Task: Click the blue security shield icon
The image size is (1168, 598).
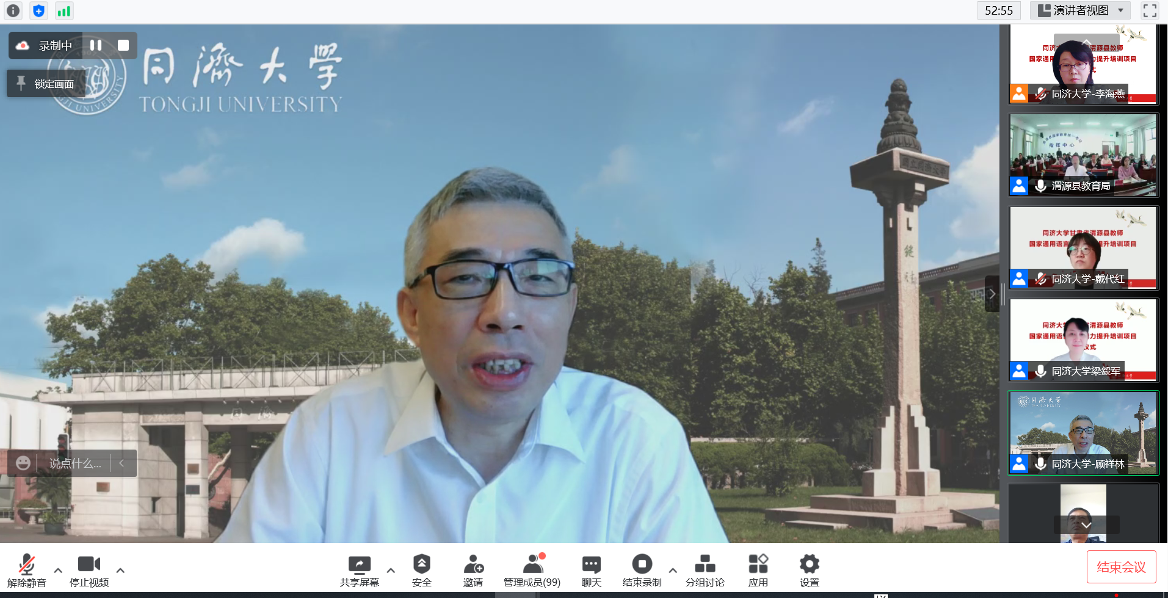Action: [x=38, y=10]
